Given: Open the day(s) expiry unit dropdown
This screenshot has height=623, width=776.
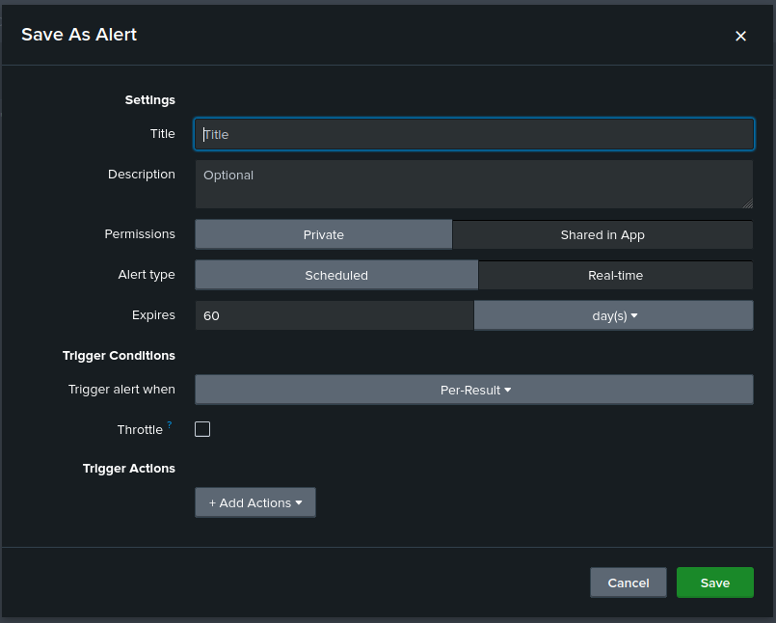Looking at the screenshot, I should 614,315.
